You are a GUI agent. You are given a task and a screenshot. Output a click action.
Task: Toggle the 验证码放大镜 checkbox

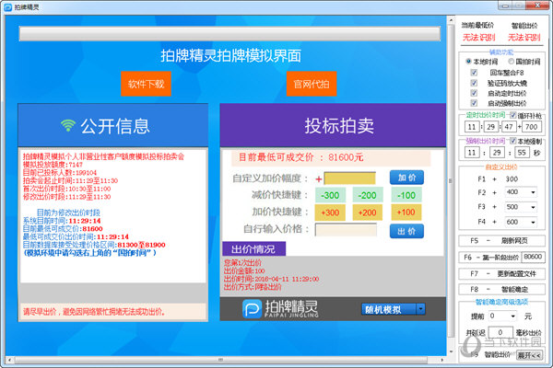pyautogui.click(x=474, y=83)
